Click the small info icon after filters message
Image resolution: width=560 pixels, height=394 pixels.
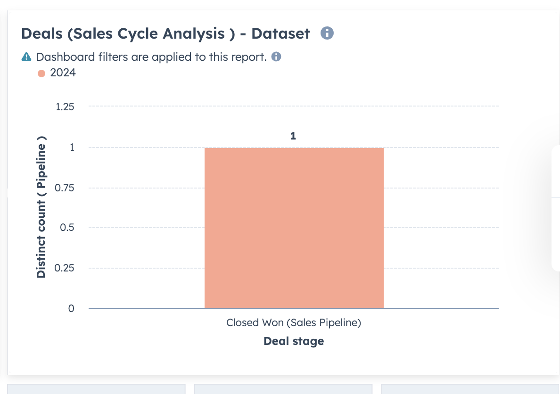tap(276, 57)
